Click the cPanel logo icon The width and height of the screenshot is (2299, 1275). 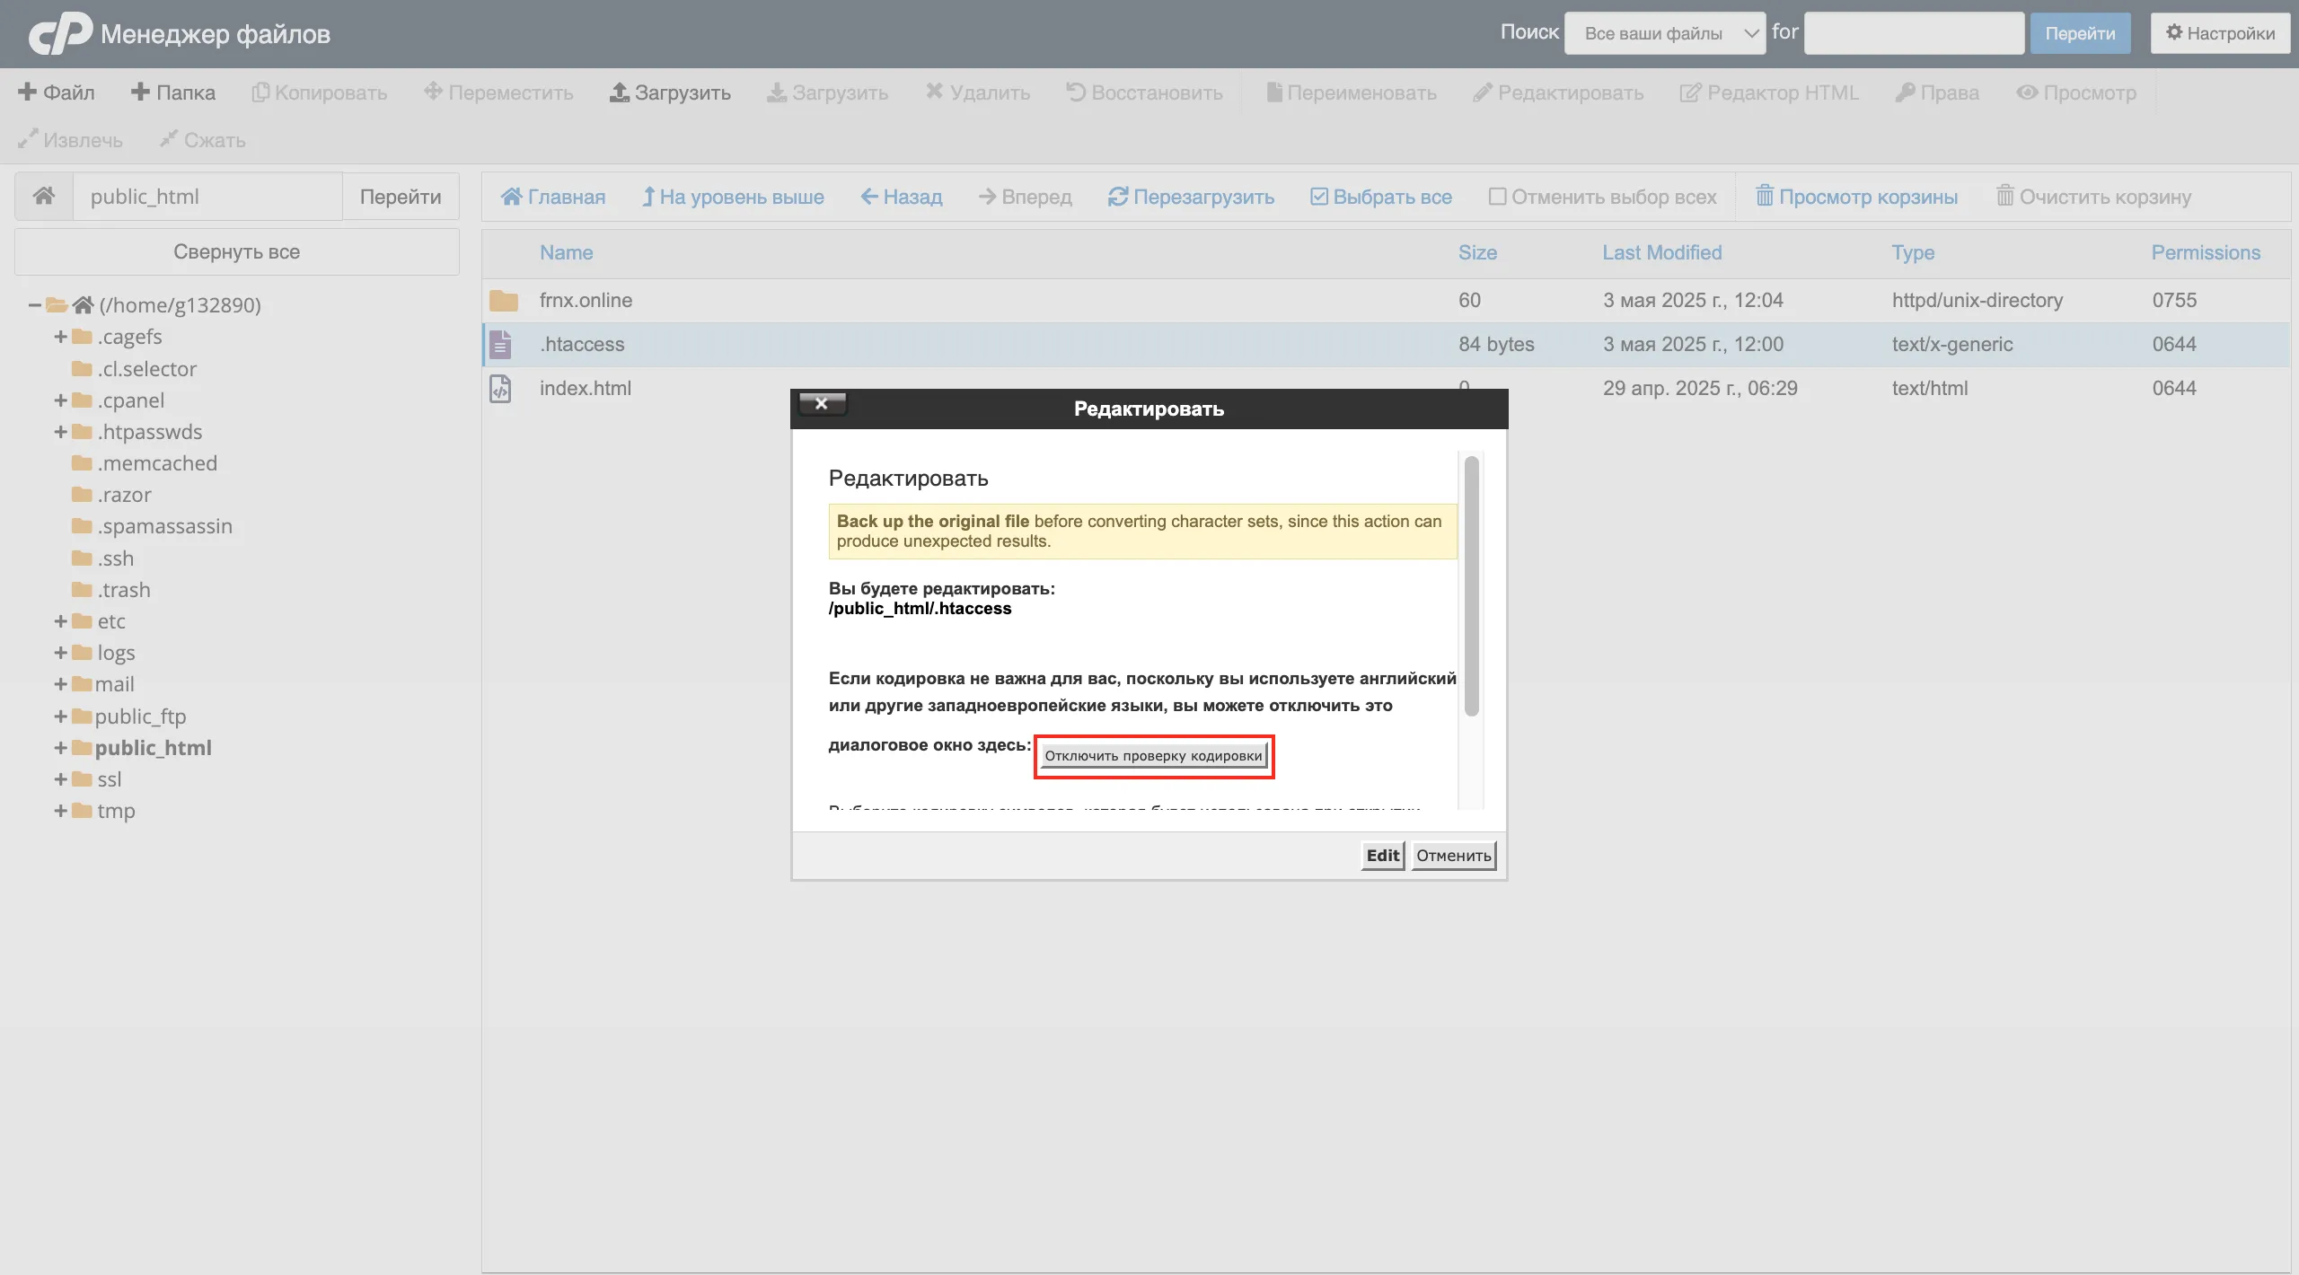pyautogui.click(x=60, y=33)
